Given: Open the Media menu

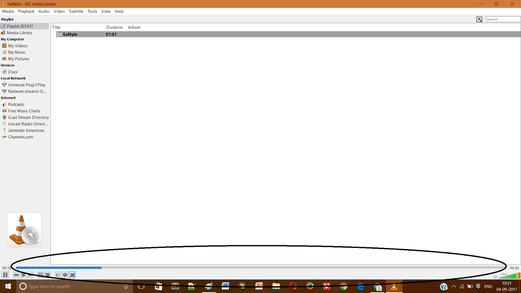Looking at the screenshot, I should pos(8,11).
